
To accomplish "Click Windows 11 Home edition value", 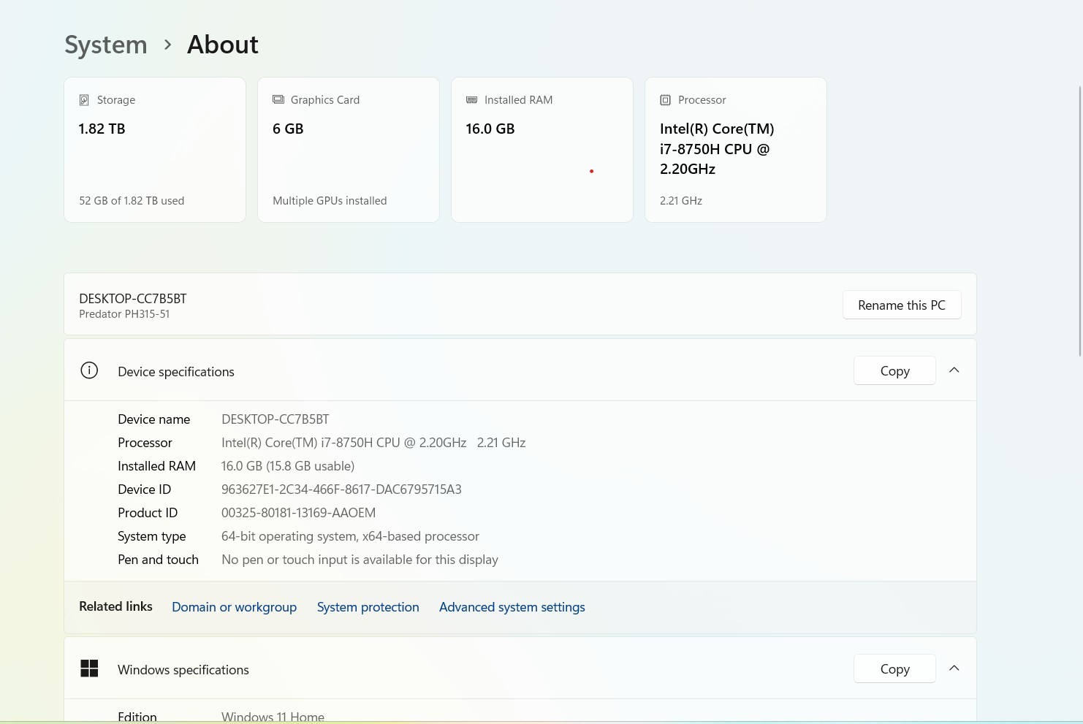I will [x=273, y=717].
